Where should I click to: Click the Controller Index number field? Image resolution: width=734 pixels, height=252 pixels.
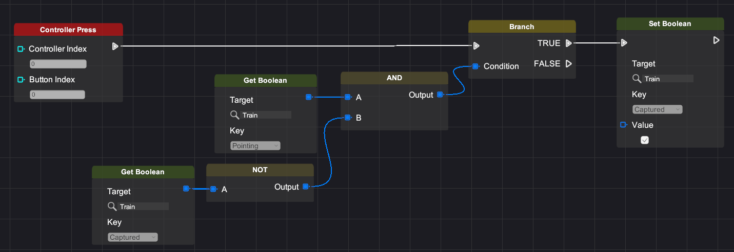[58, 64]
